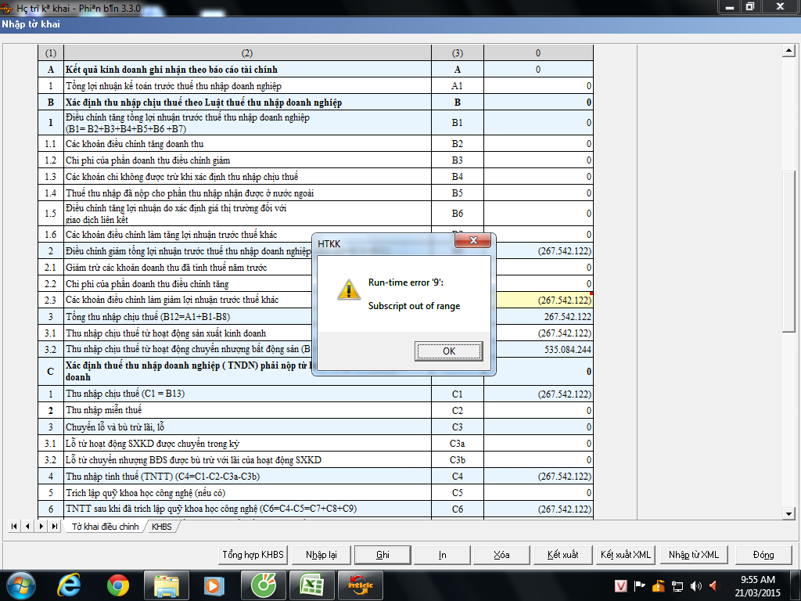This screenshot has width=801, height=601.
Task: Go to the last sheet using tab navigation arrow
Action: [54, 527]
